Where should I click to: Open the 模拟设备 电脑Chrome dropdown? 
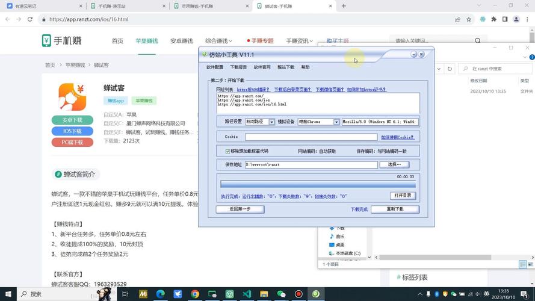click(336, 122)
